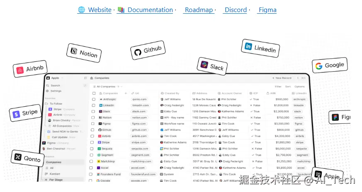Click New Record button

pyautogui.click(x=282, y=78)
